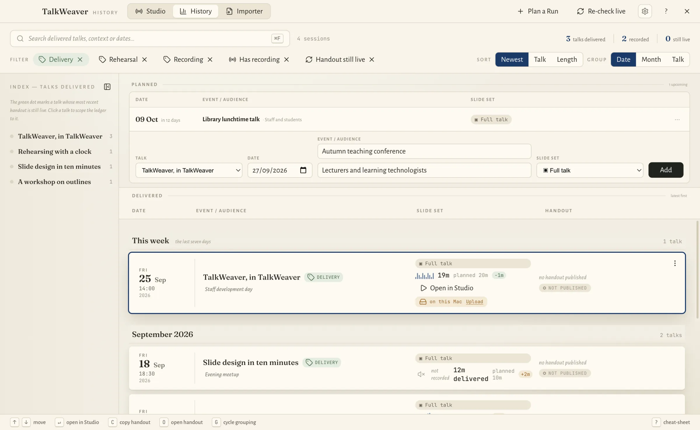Open kebab menu on 25 Sep talk card

675,263
